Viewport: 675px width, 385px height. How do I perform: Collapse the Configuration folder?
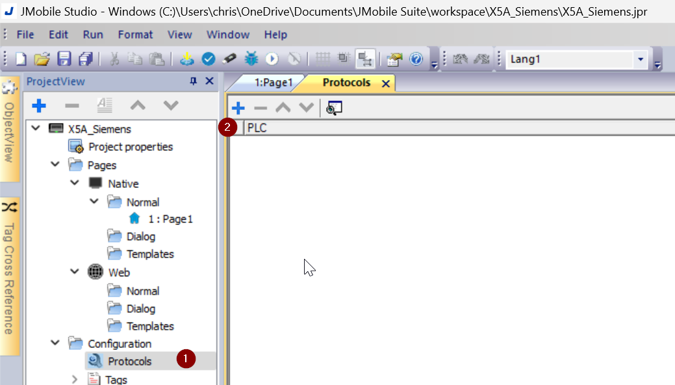[x=55, y=343]
